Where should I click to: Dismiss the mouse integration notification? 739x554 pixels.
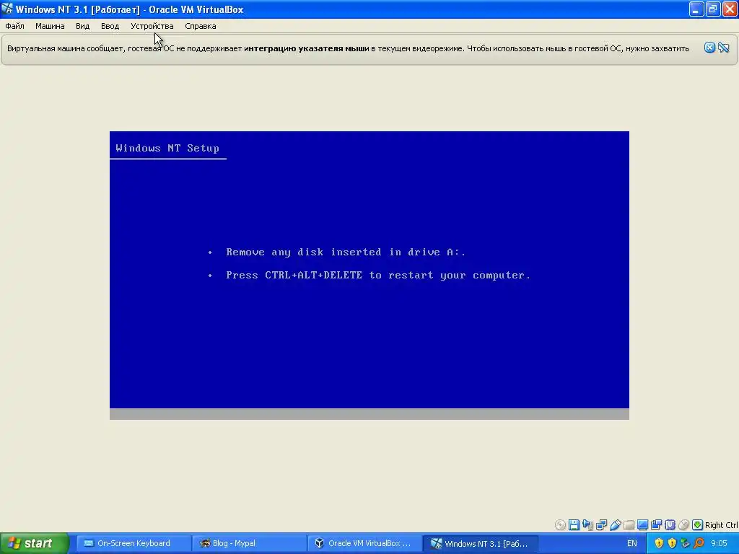coord(709,48)
